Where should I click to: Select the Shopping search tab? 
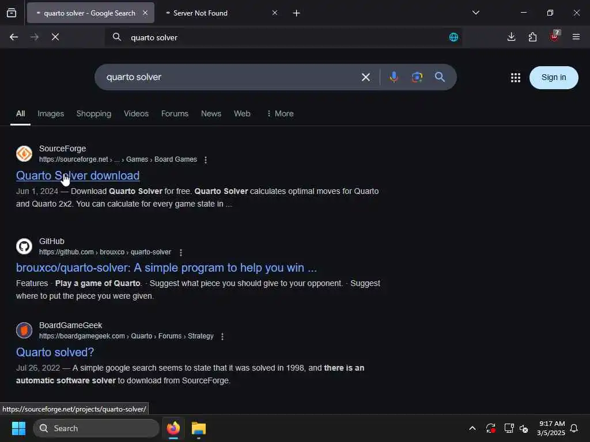pos(94,113)
